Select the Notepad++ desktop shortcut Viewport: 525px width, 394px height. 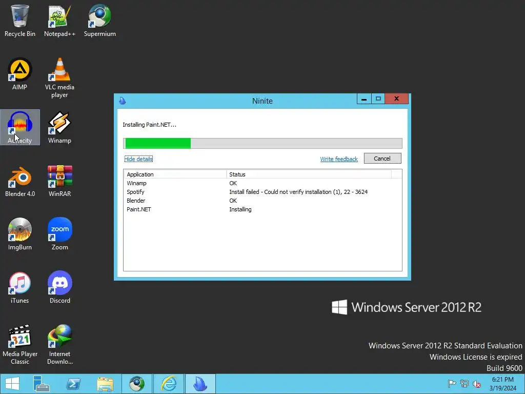59,21
